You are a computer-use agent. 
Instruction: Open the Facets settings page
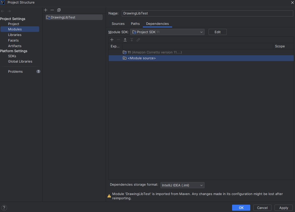13,40
